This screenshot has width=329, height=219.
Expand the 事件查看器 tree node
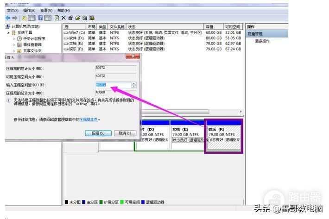(x=14, y=45)
